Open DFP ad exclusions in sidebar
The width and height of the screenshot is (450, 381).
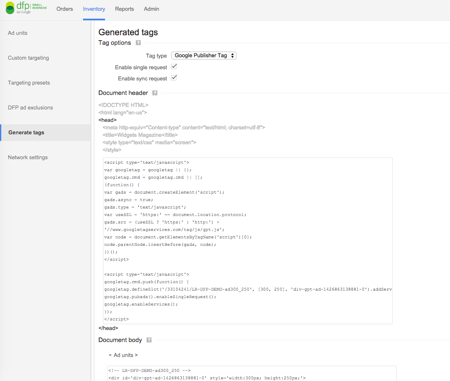[x=30, y=108]
